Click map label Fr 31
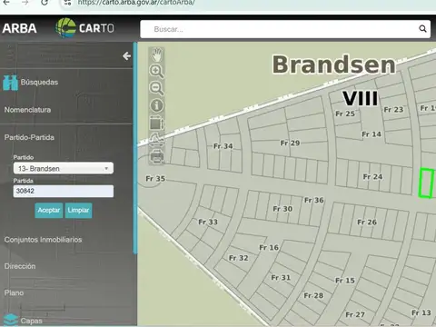 (x=281, y=278)
